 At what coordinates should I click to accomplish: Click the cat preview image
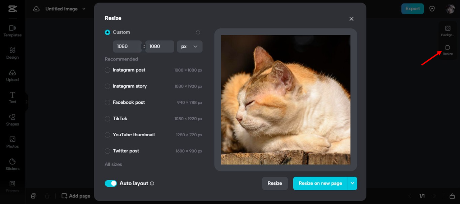(x=286, y=100)
